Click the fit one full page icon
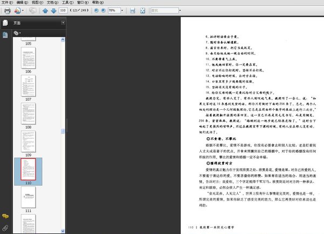This screenshot has width=324, height=234. pyautogui.click(x=143, y=11)
